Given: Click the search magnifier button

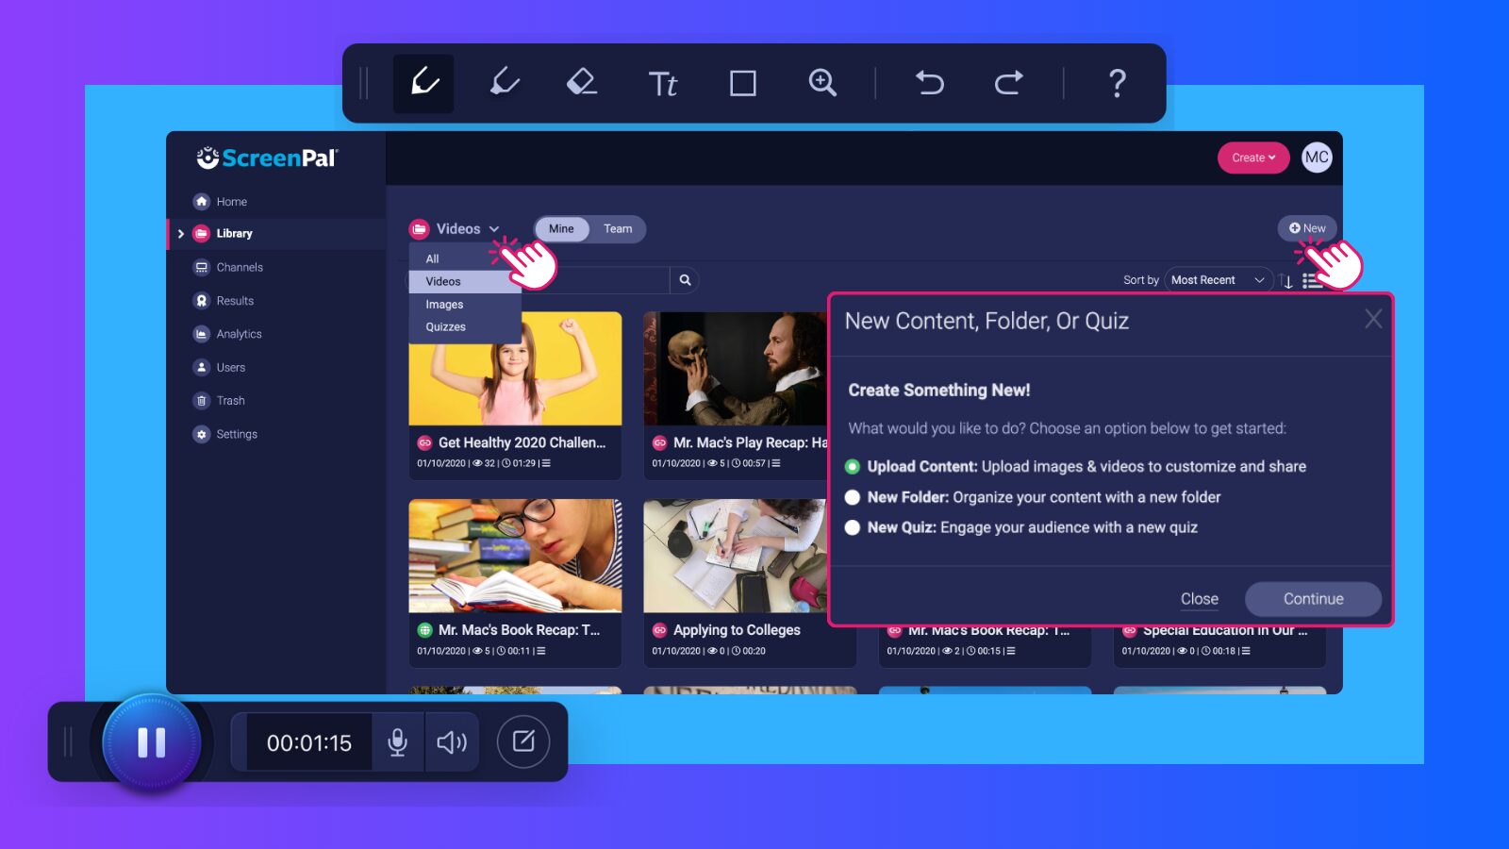Looking at the screenshot, I should coord(685,280).
